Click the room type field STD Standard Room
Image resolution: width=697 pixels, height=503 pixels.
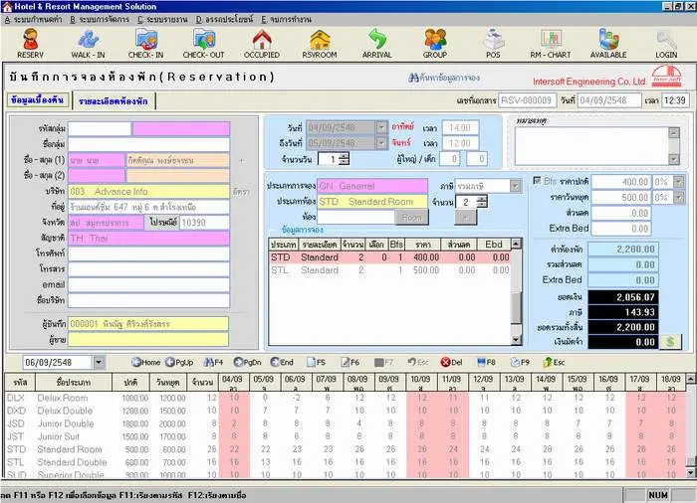372,202
